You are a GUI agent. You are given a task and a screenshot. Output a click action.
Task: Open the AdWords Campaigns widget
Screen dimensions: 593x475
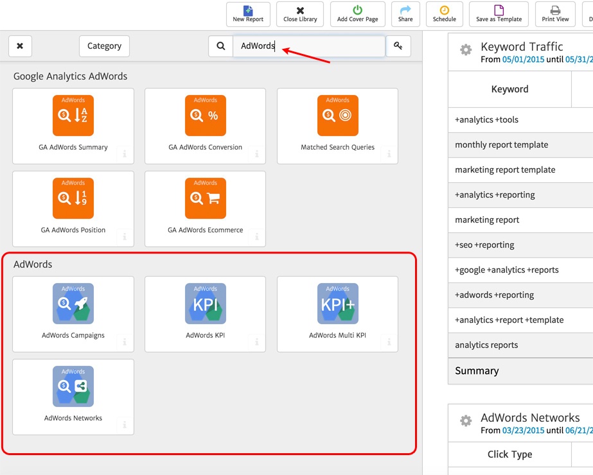tap(73, 304)
